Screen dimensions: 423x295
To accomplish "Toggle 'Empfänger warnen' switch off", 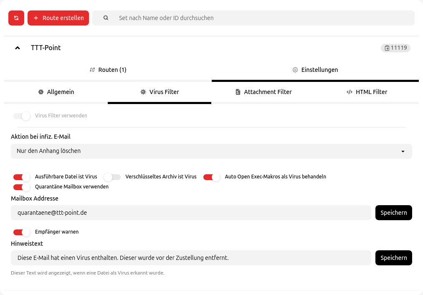I will point(22,232).
